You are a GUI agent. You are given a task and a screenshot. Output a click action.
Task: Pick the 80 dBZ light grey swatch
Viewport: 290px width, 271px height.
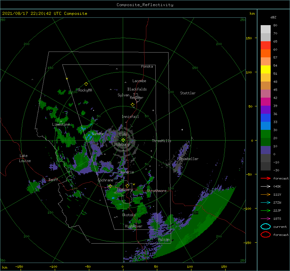(x=266, y=29)
